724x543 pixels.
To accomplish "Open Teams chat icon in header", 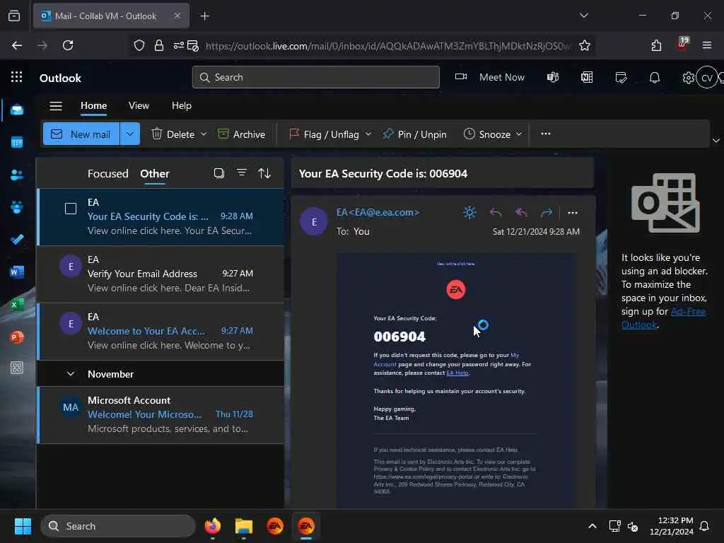I will pyautogui.click(x=553, y=77).
